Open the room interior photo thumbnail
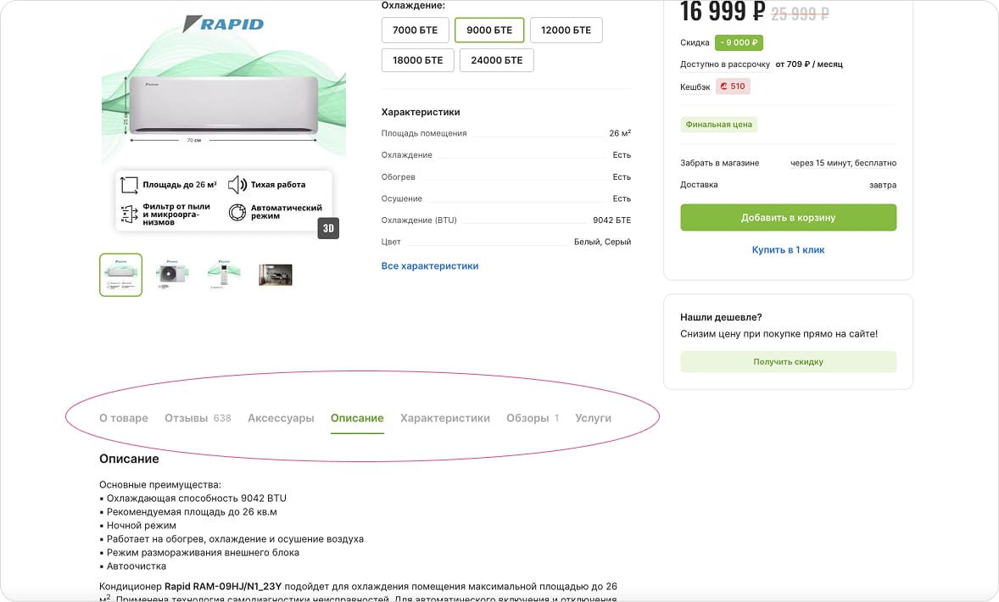Screen dimensions: 999x602 pos(276,275)
